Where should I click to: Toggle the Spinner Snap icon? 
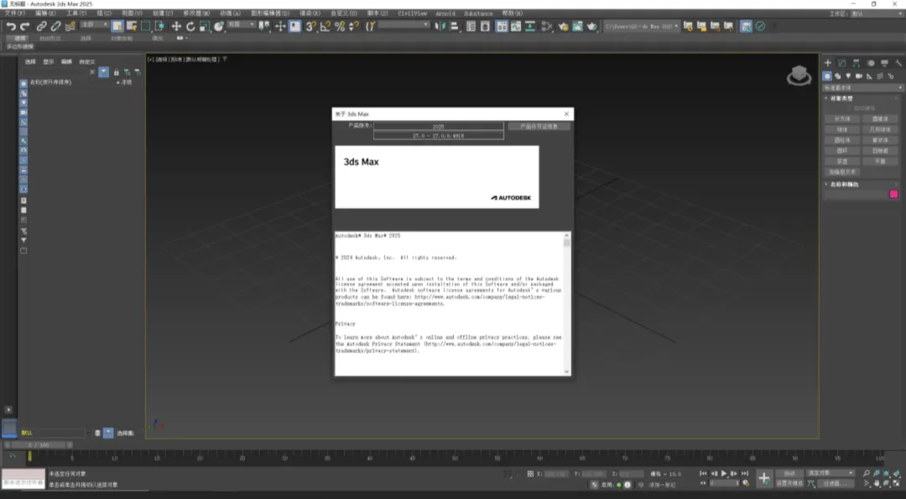(x=354, y=26)
